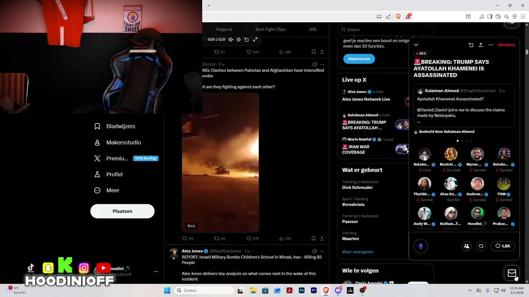View 10K view stats of the post
529x297 pixels.
point(285,238)
